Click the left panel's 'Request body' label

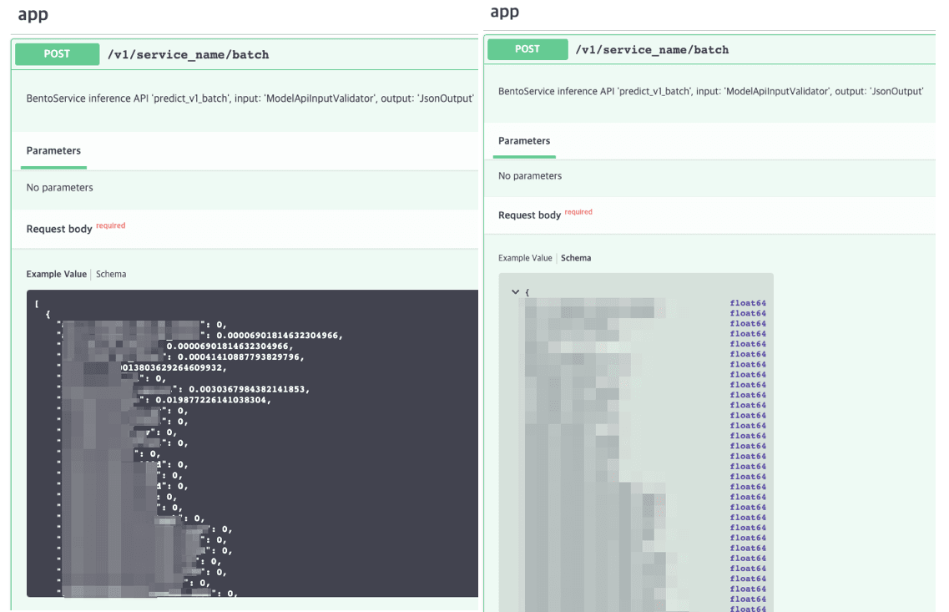(59, 230)
